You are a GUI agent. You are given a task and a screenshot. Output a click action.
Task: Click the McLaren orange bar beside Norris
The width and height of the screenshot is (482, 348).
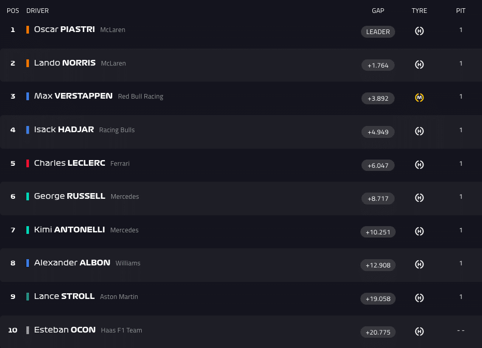point(27,63)
